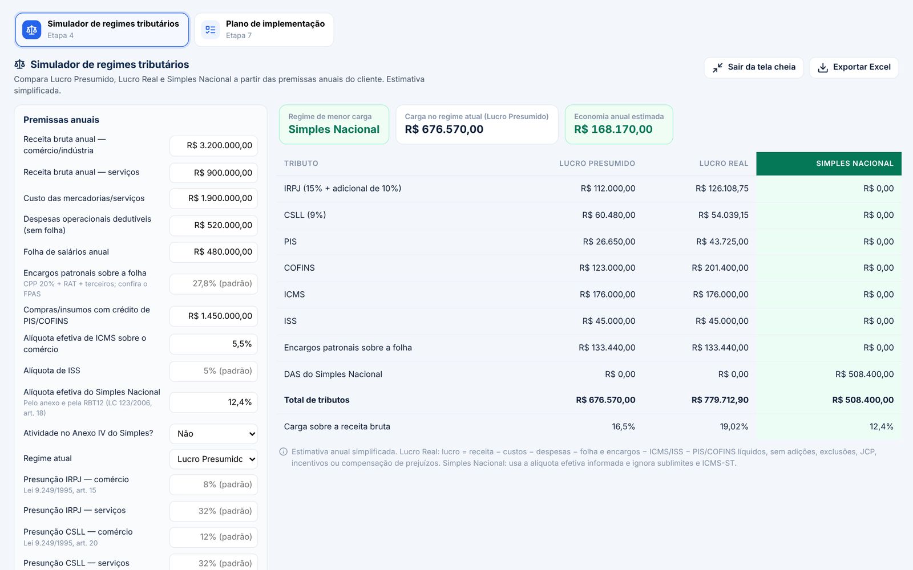Click the Custo das mercadorias/serviços field
913x570 pixels.
(213, 198)
